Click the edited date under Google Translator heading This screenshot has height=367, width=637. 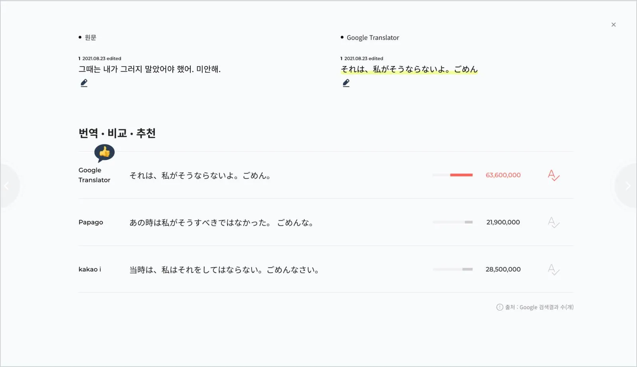pyautogui.click(x=363, y=59)
